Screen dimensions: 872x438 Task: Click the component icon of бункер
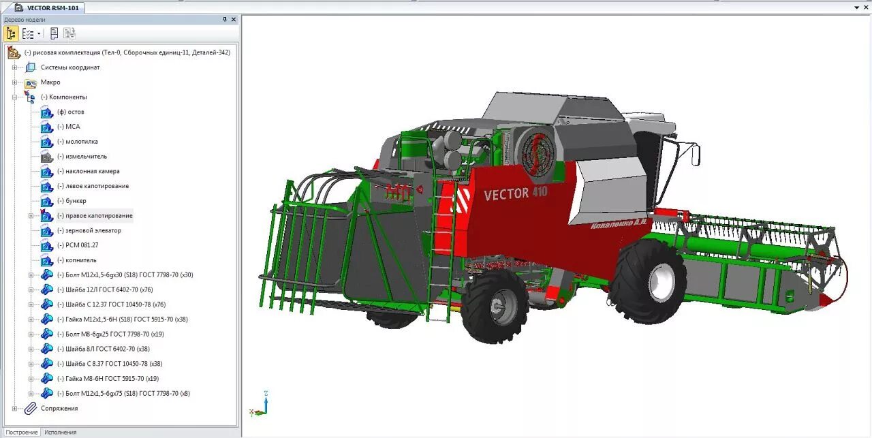point(47,201)
